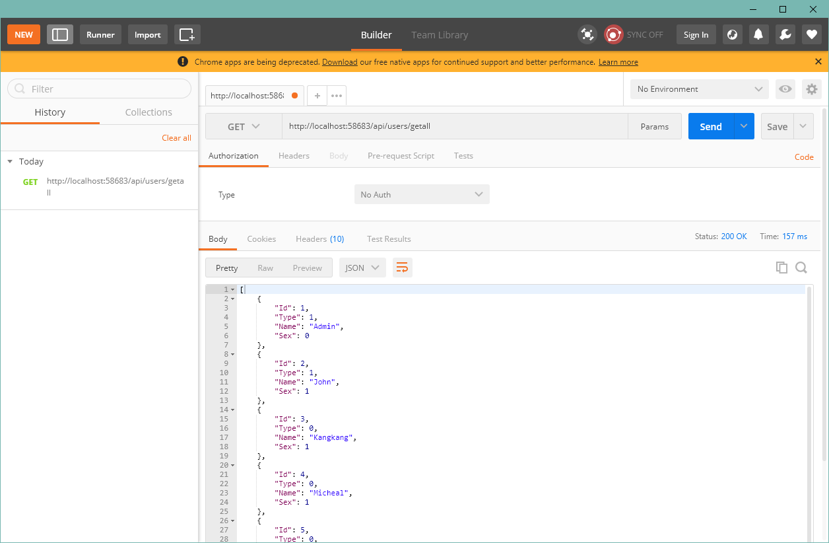Open the No Auth type dropdown

pyautogui.click(x=422, y=194)
